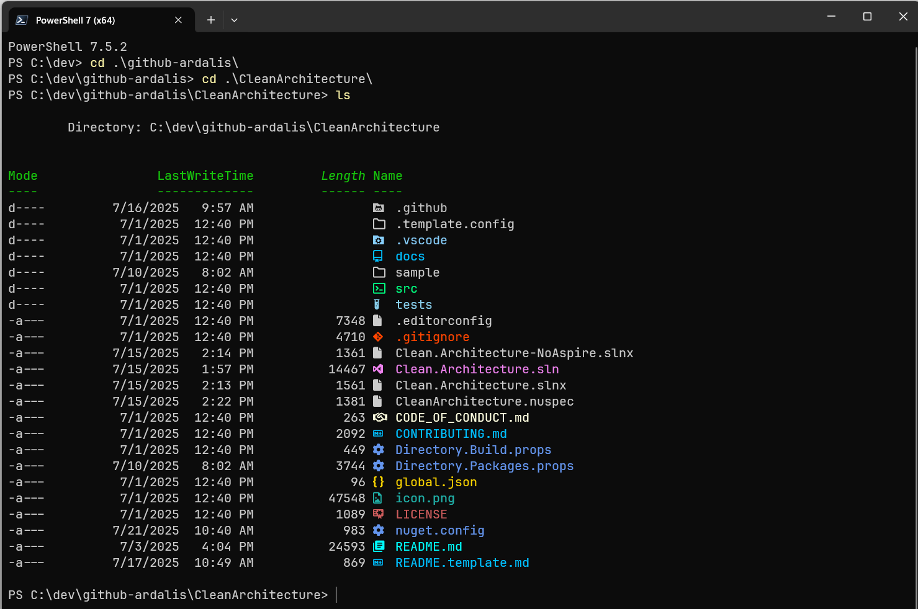
Task: Close the PowerShell 7 tab via its X
Action: pos(178,20)
